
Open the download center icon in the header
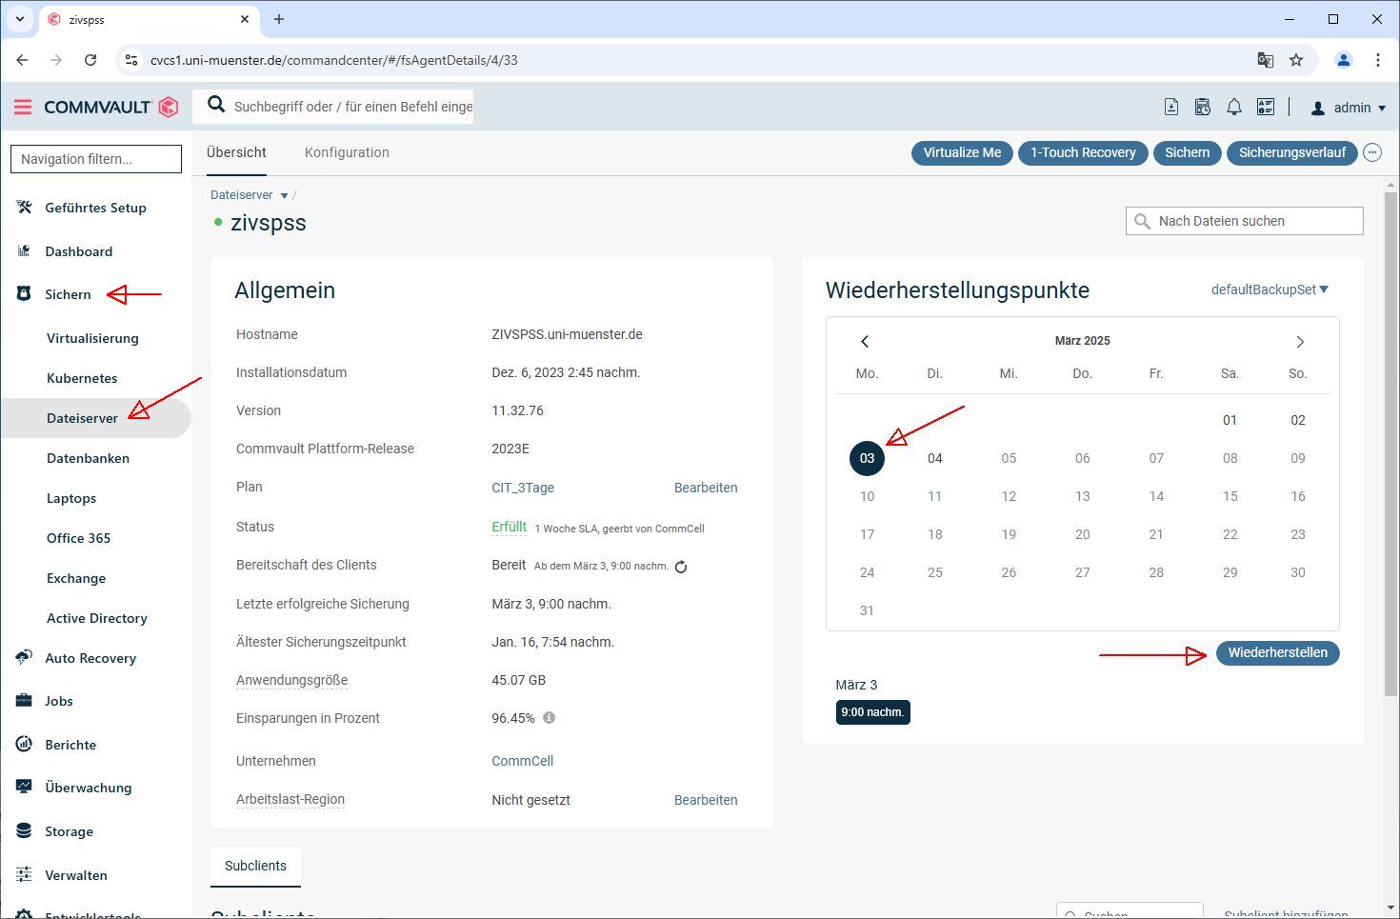(x=1171, y=108)
